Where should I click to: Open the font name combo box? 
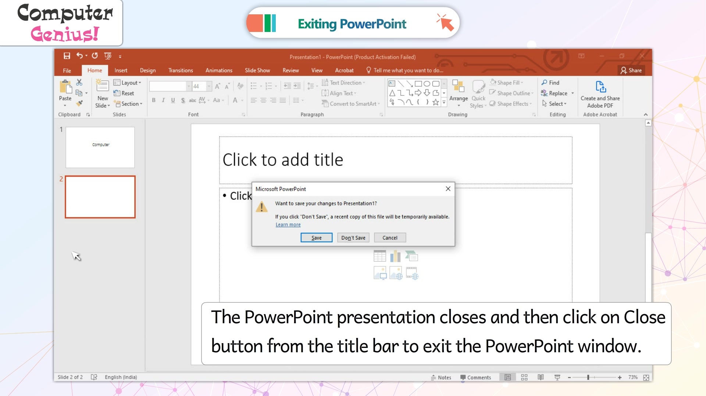(170, 86)
